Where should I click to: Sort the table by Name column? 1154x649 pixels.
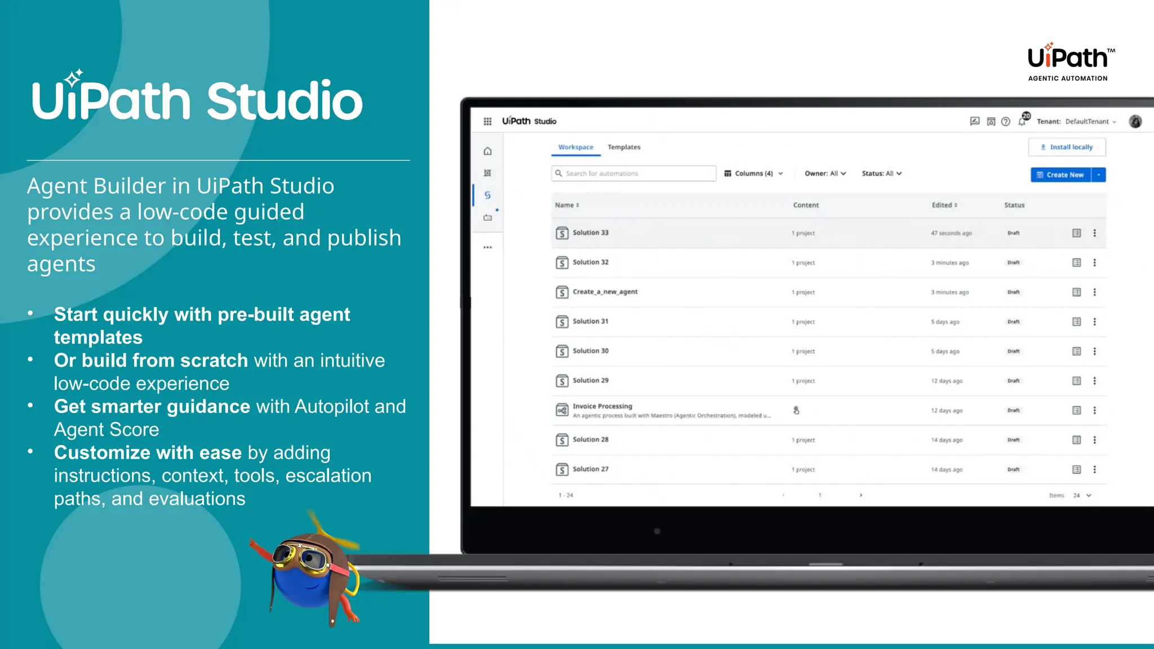[x=567, y=205]
